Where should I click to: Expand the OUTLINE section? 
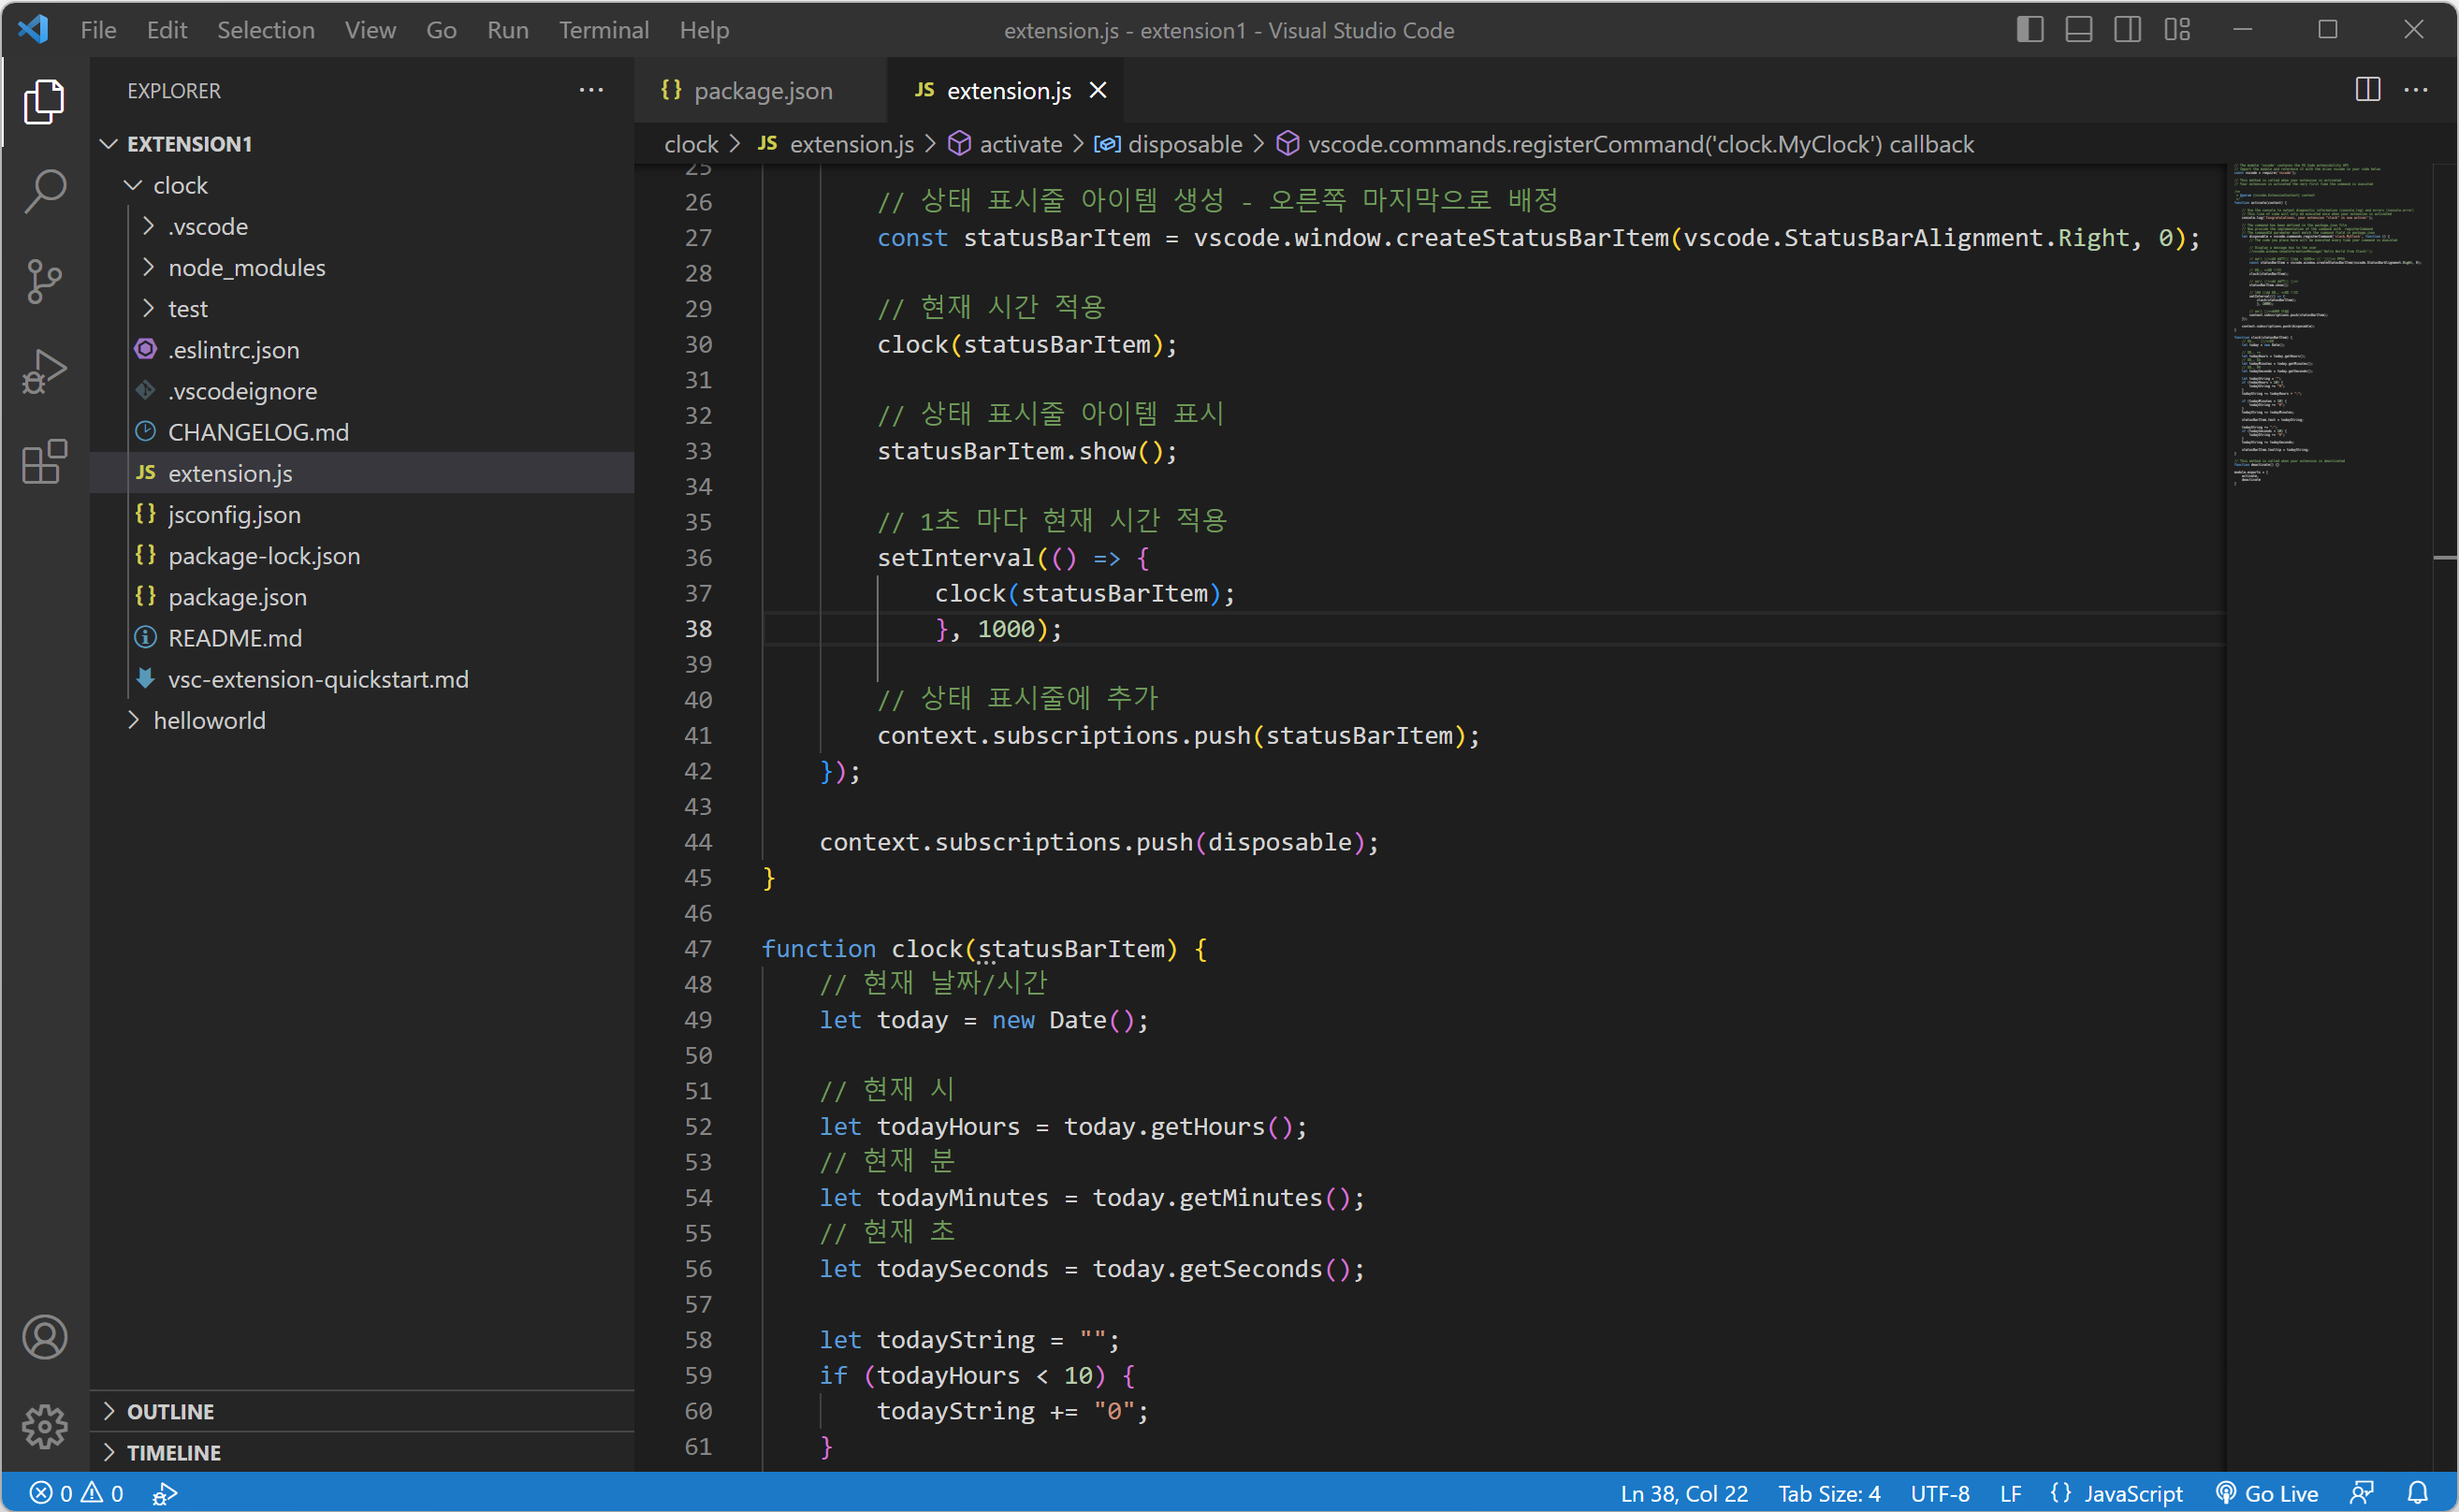coord(170,1411)
